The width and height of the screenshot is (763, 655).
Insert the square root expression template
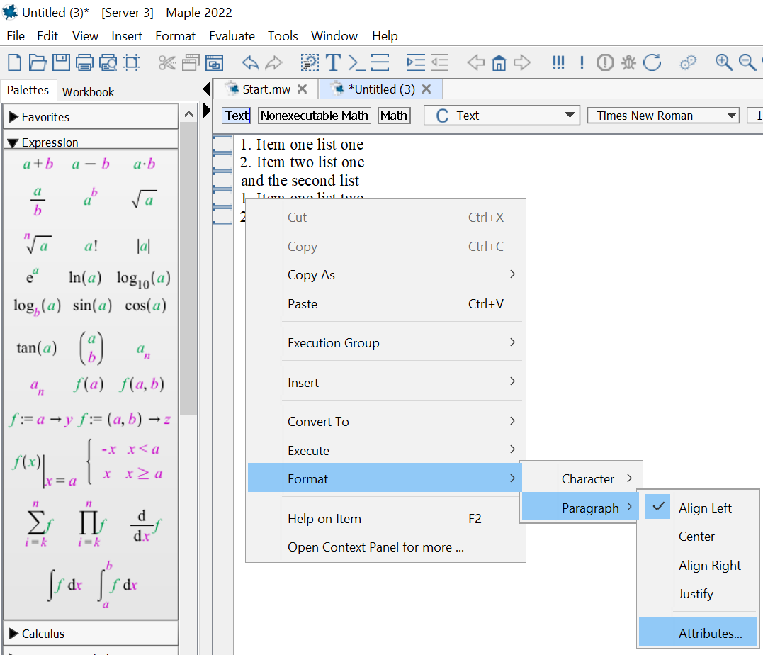(x=144, y=200)
